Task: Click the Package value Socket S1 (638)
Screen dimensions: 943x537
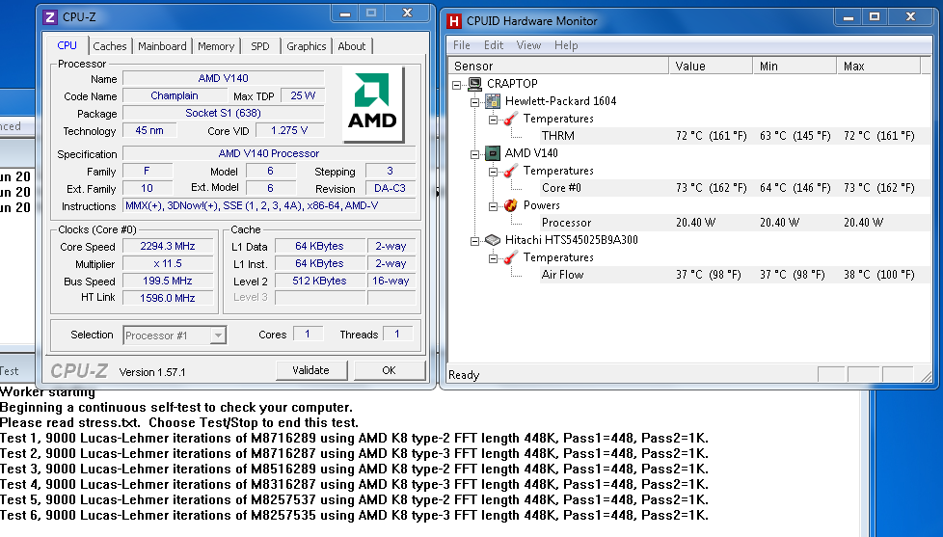Action: (223, 113)
